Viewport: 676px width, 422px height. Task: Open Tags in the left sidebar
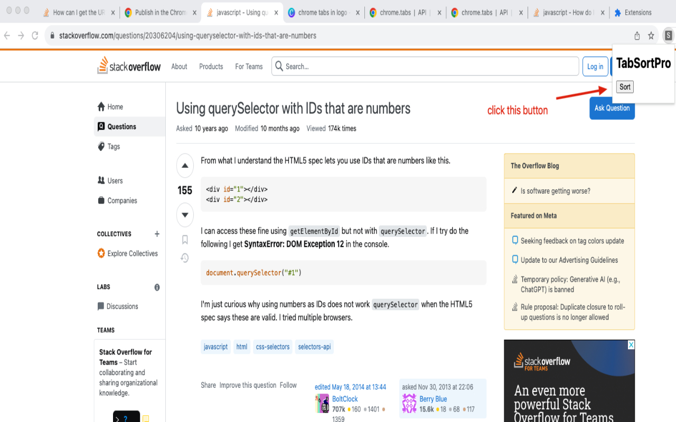pyautogui.click(x=114, y=147)
